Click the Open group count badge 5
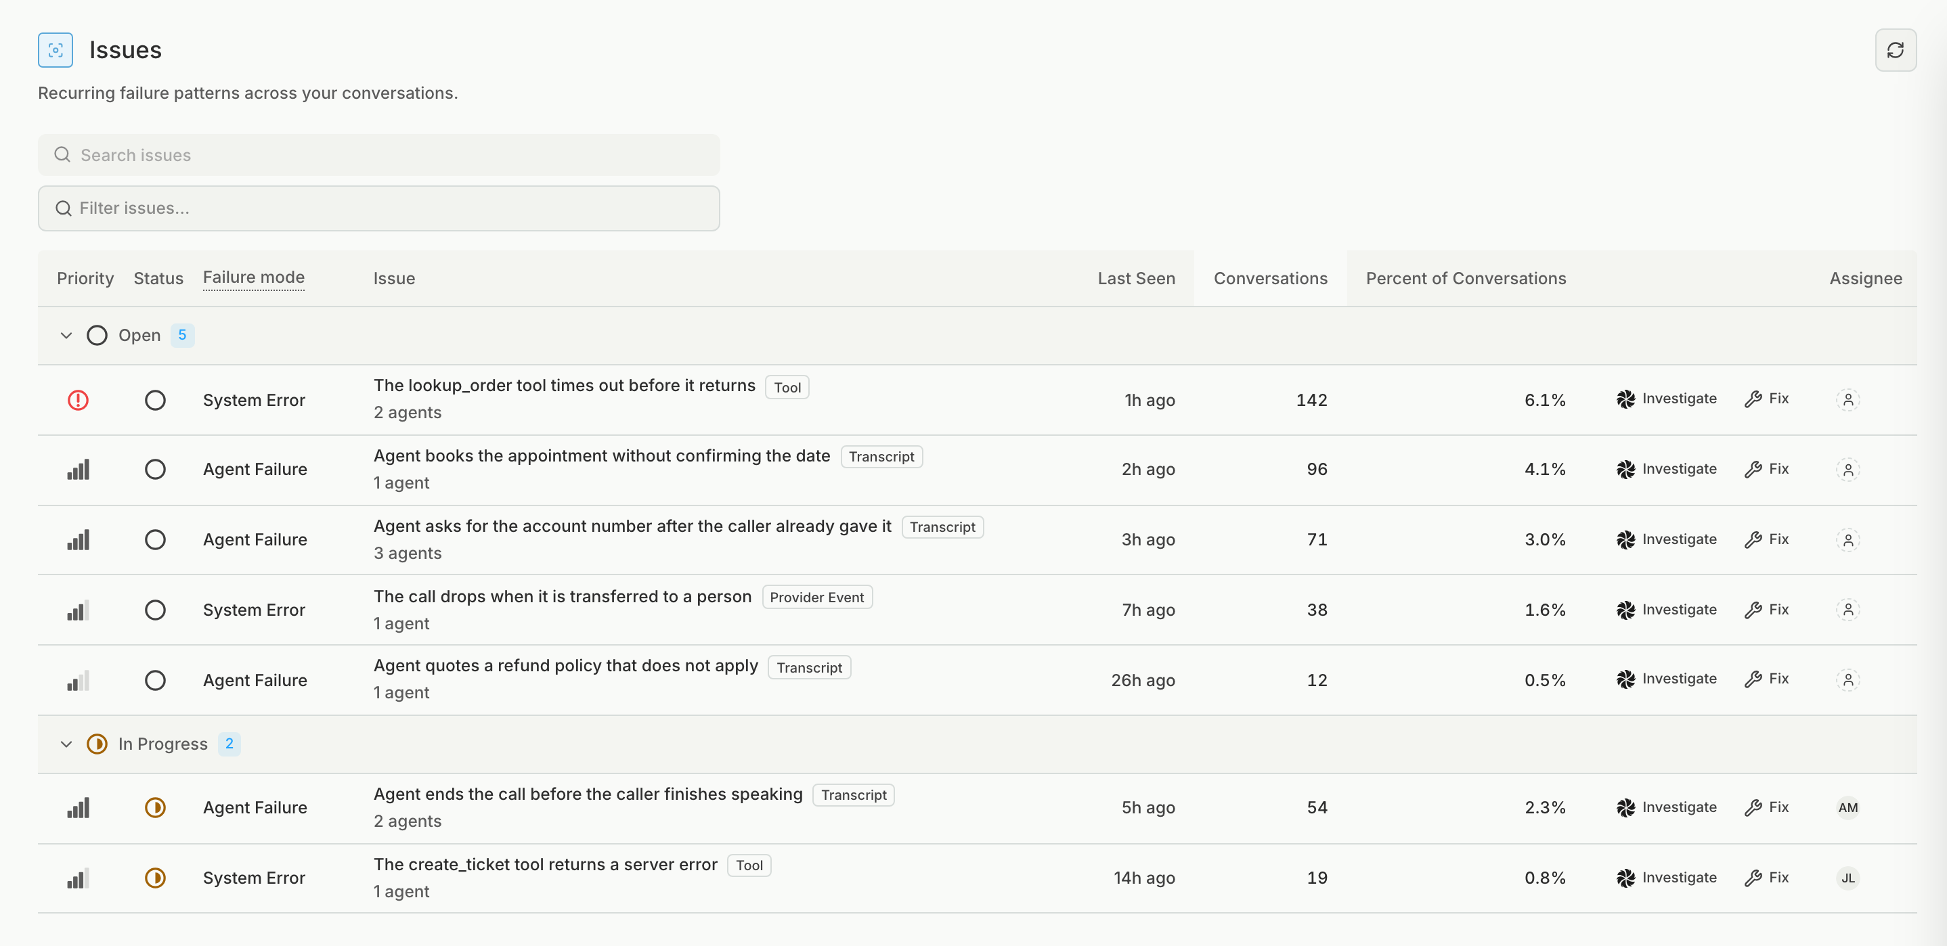 182,336
